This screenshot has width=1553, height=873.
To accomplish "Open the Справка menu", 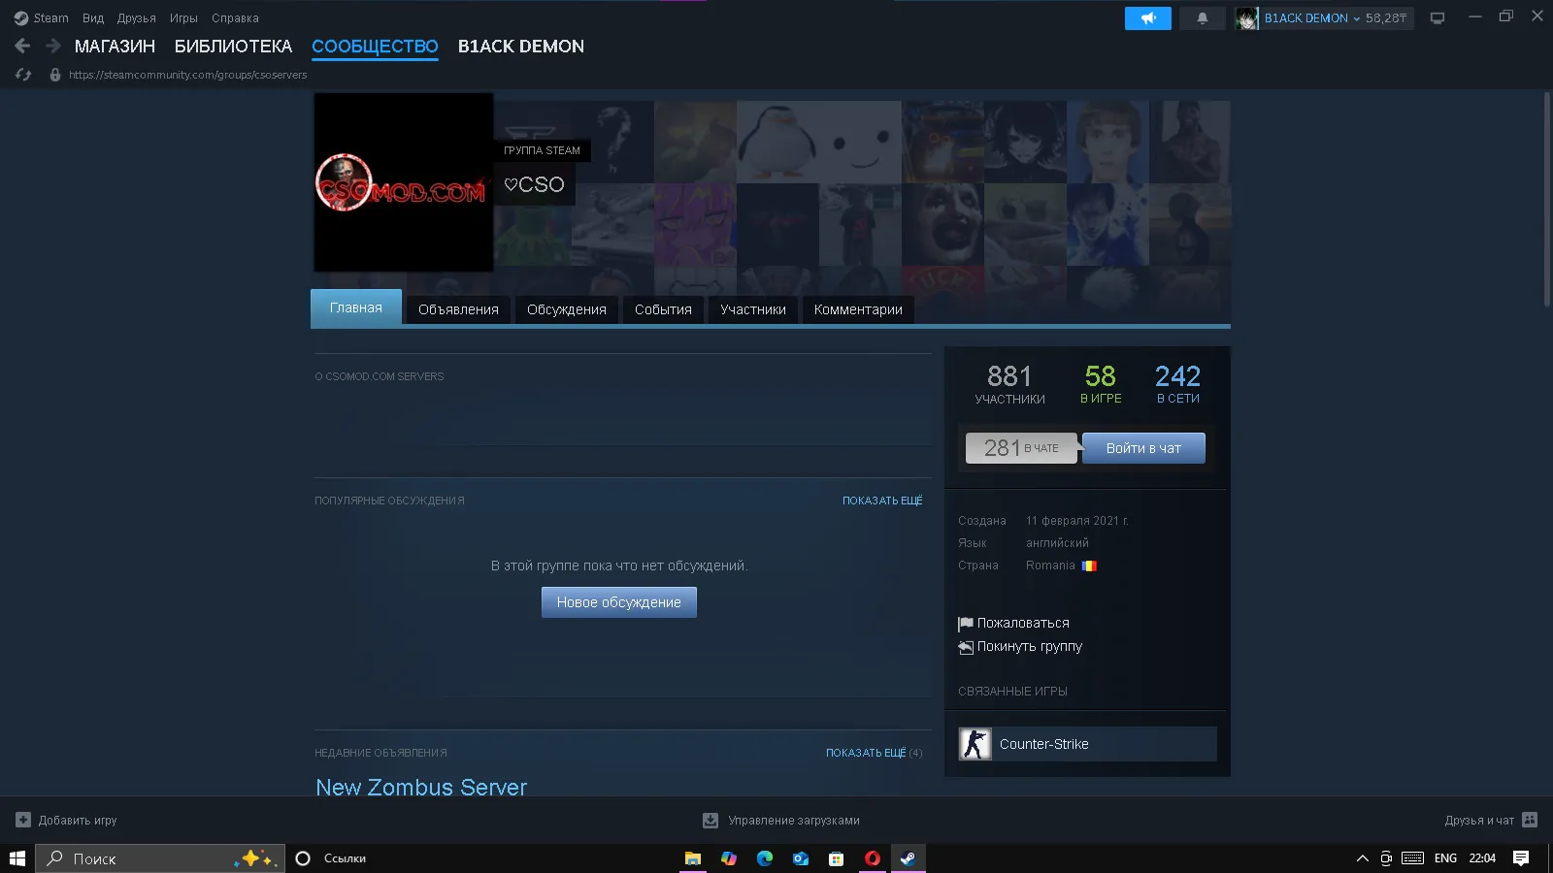I will pyautogui.click(x=235, y=18).
